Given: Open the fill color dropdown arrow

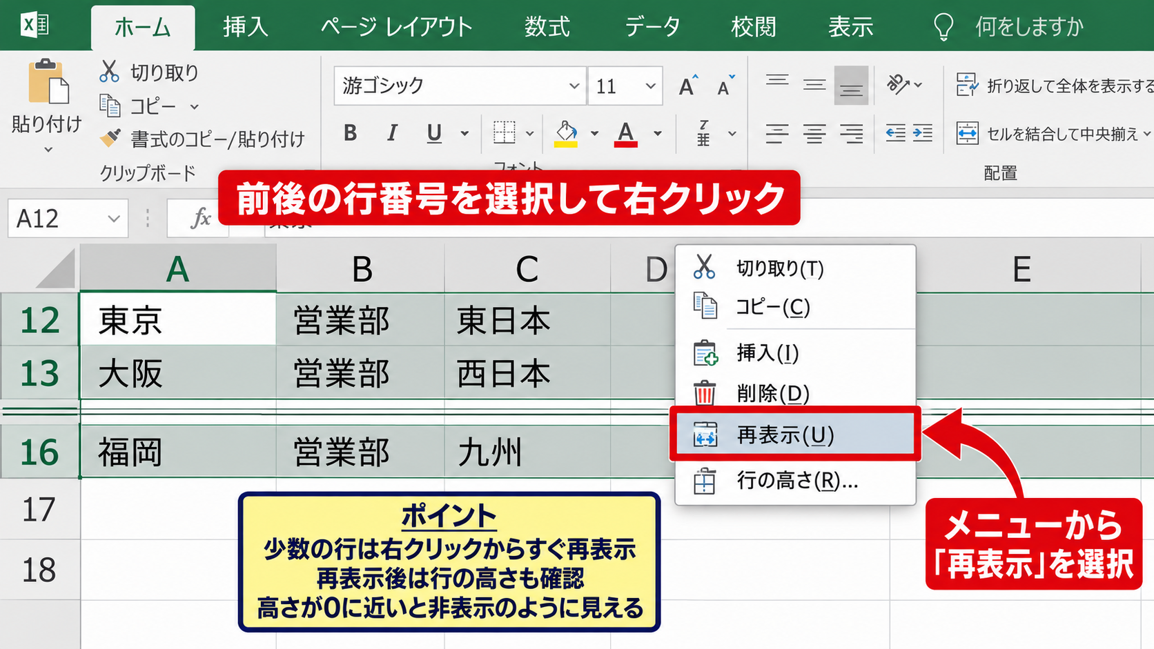Looking at the screenshot, I should [x=594, y=133].
